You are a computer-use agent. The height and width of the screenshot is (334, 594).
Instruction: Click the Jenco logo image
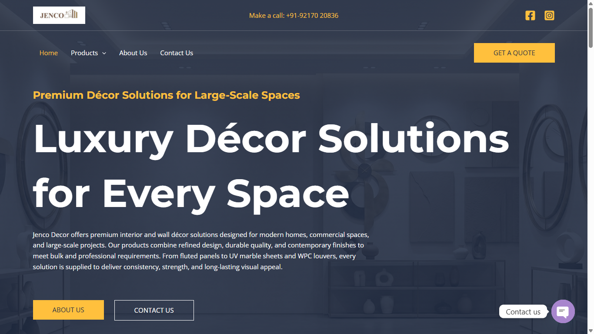click(59, 15)
